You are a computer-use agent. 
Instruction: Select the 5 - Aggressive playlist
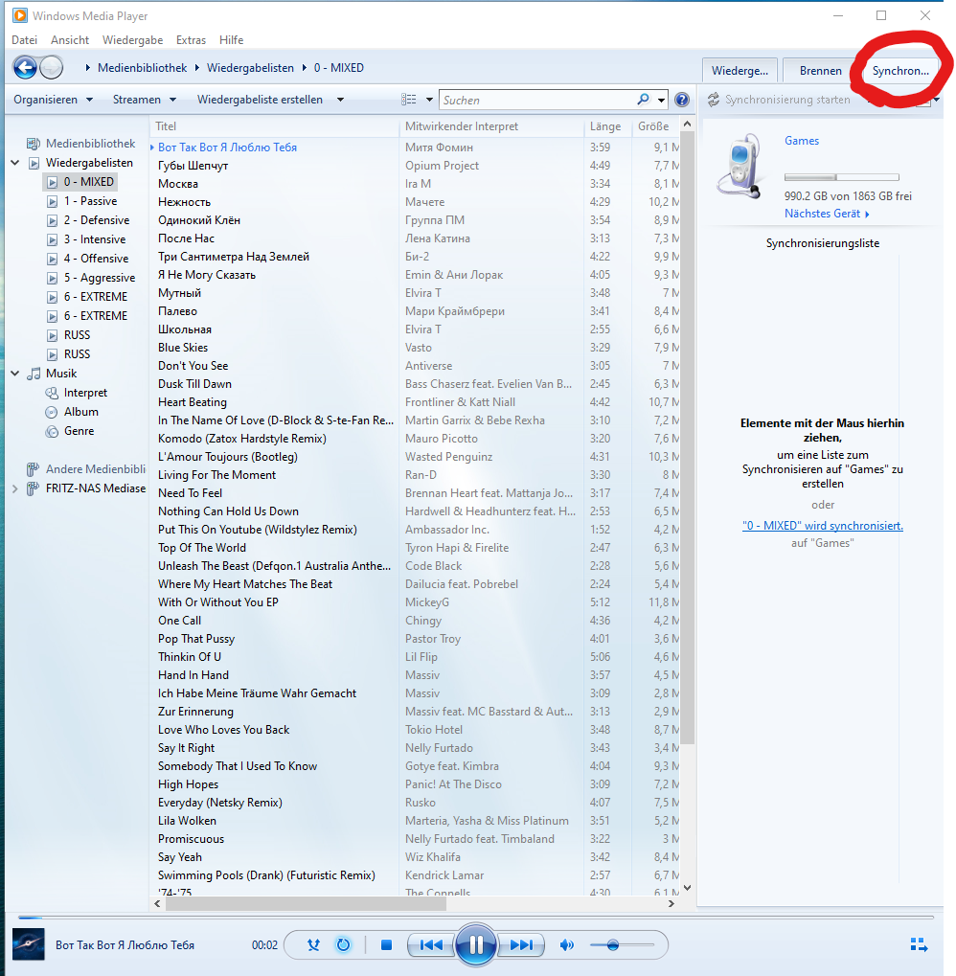100,278
